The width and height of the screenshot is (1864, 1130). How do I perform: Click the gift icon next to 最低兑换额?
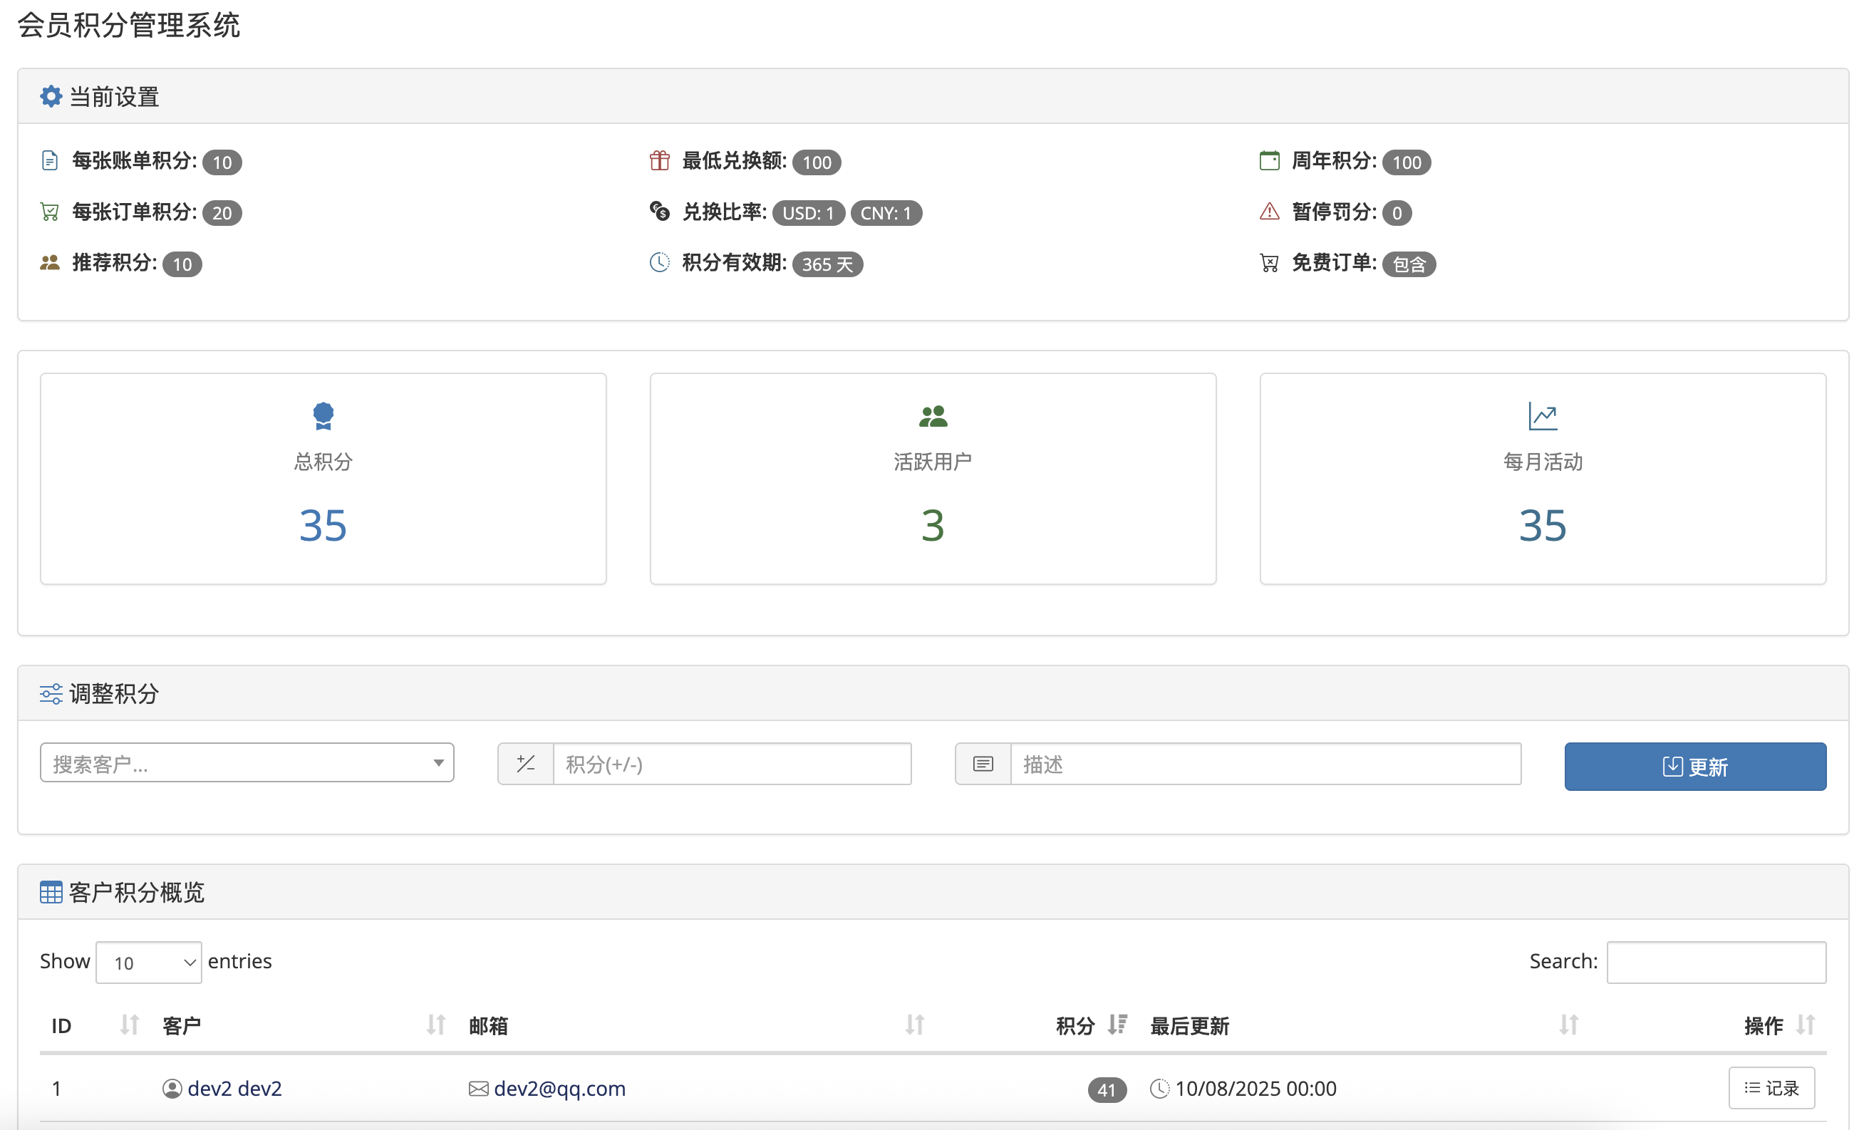coord(659,160)
